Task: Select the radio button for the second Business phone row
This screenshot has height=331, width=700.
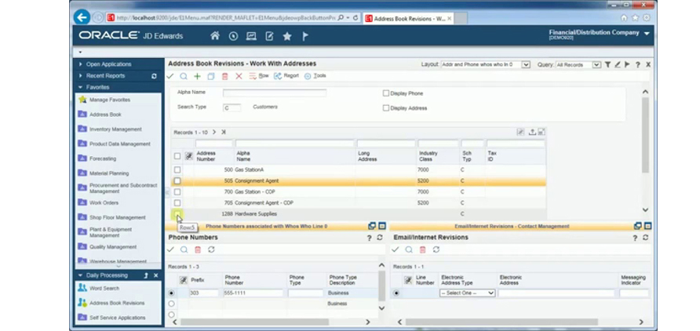Action: point(171,304)
